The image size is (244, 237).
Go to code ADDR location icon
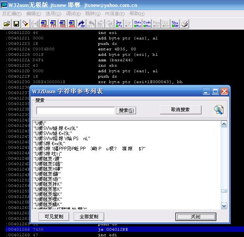coord(72,24)
